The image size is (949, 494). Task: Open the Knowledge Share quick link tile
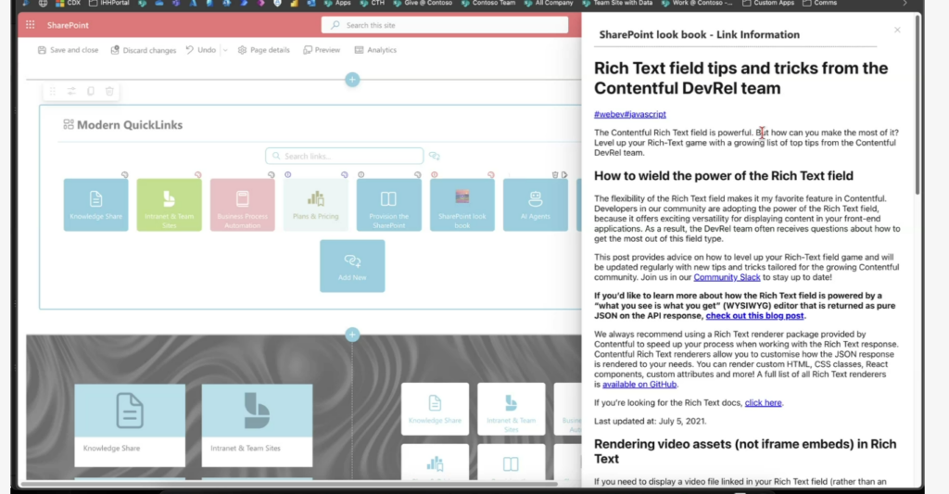[95, 205]
